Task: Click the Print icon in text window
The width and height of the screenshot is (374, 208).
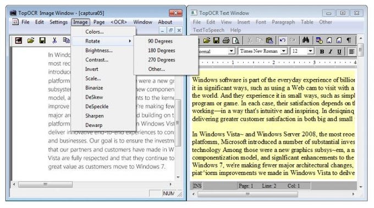Action: [x=226, y=41]
